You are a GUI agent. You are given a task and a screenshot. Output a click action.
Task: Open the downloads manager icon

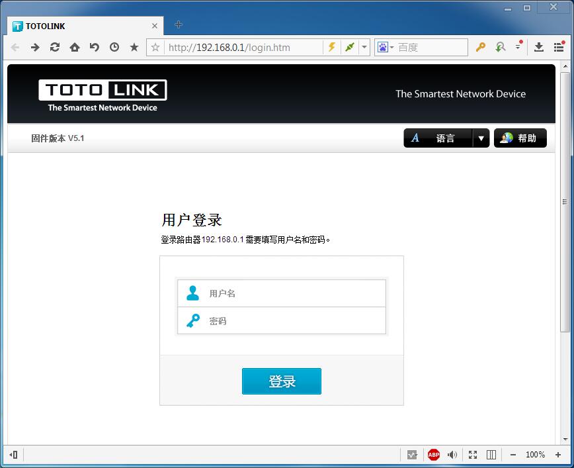(539, 47)
